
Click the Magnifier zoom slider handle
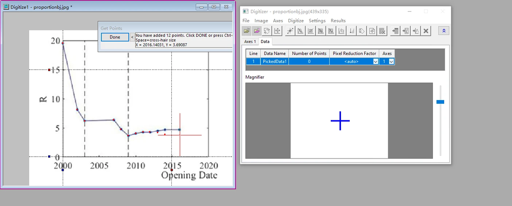coord(440,102)
